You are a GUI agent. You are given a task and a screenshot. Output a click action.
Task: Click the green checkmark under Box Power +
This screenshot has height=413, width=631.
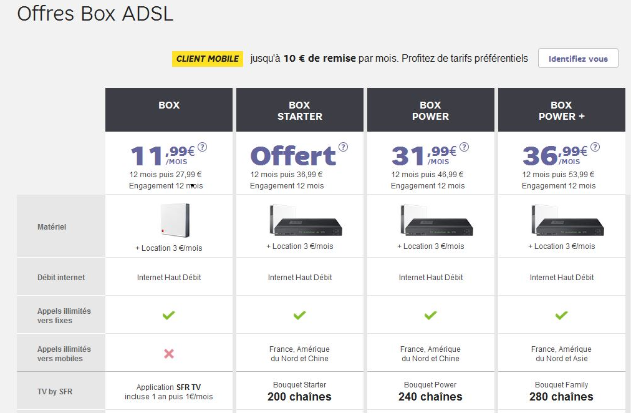tap(562, 316)
